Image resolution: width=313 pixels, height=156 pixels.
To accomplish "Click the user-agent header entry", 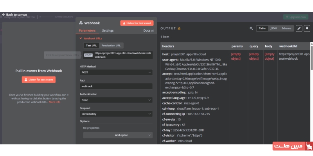I will tap(194, 64).
